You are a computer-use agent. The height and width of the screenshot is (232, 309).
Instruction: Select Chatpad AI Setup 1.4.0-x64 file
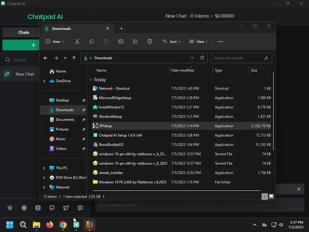point(181,135)
